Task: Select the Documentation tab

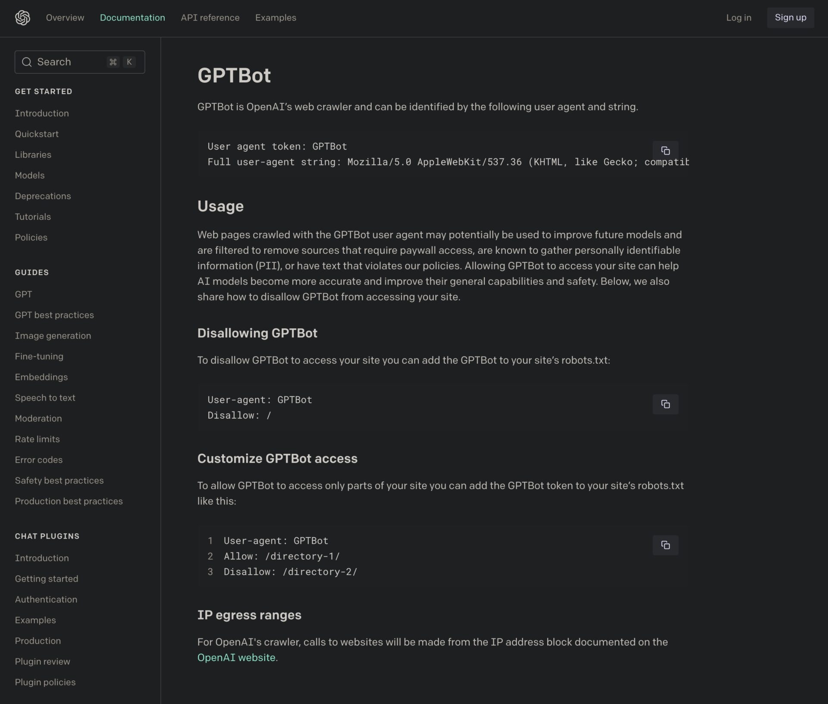Action: (x=132, y=18)
